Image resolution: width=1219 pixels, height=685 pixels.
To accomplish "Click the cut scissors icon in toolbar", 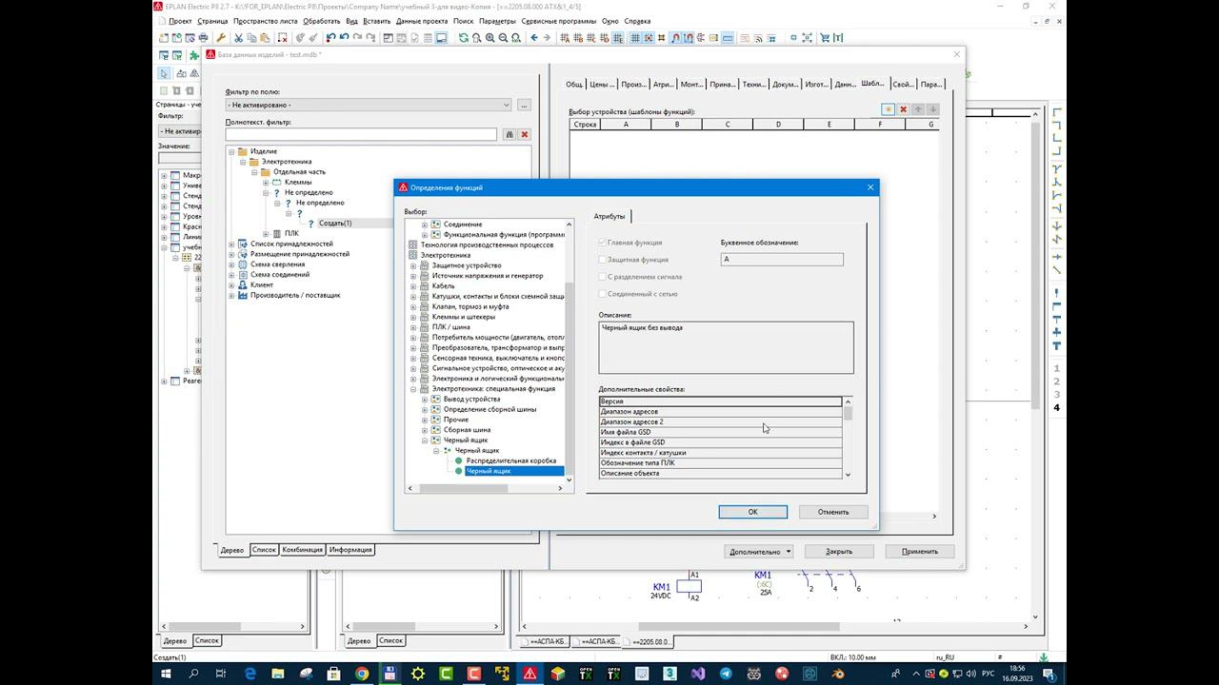I will tap(239, 38).
